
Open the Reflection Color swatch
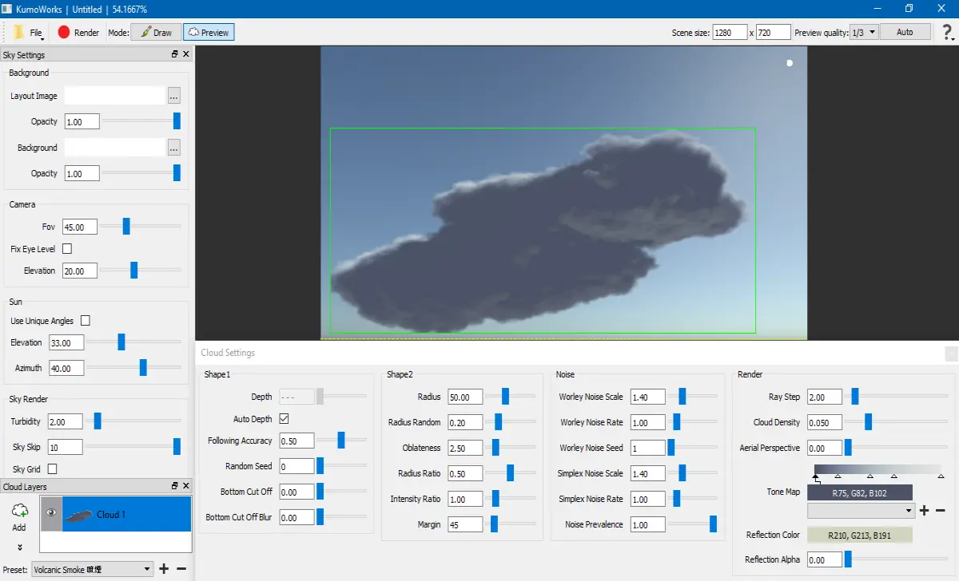point(860,535)
